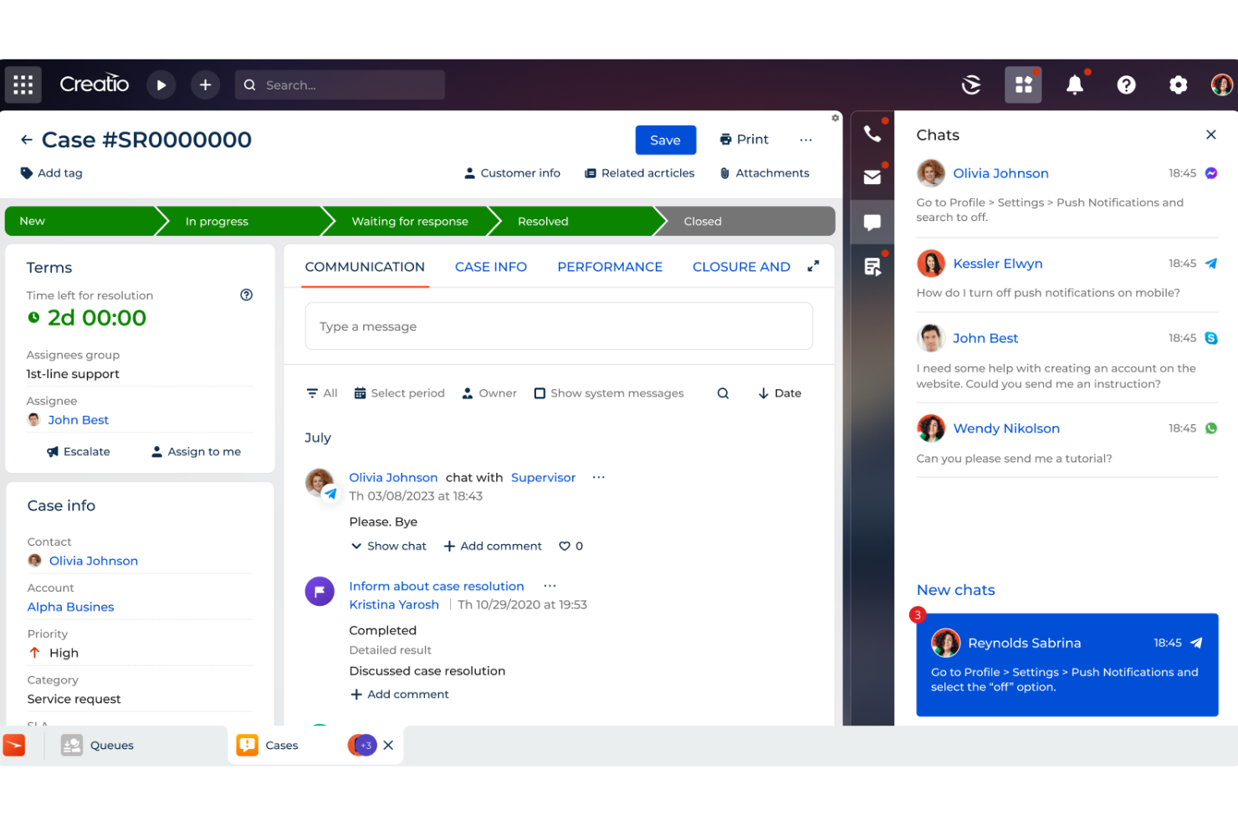Image resolution: width=1238 pixels, height=826 pixels.
Task: Save the case with the Save button
Action: click(665, 139)
